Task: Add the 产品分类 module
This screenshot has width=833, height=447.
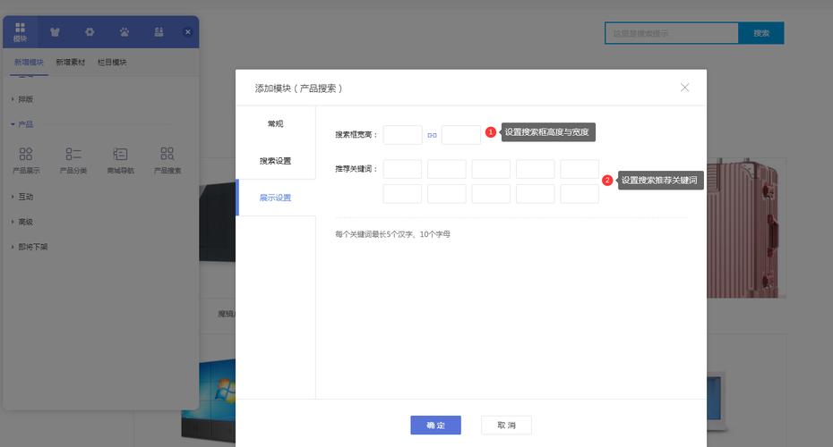Action: (x=73, y=161)
